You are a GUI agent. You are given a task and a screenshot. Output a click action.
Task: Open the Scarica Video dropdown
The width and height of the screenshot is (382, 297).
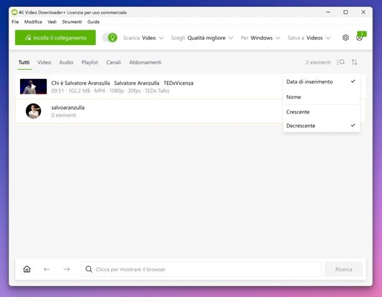pyautogui.click(x=143, y=38)
